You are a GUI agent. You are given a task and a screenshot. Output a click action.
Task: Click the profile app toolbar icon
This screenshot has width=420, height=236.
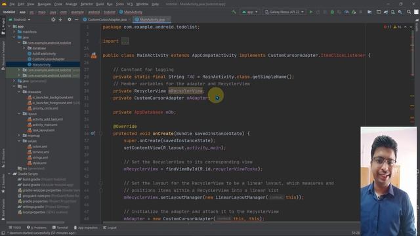tap(346, 12)
